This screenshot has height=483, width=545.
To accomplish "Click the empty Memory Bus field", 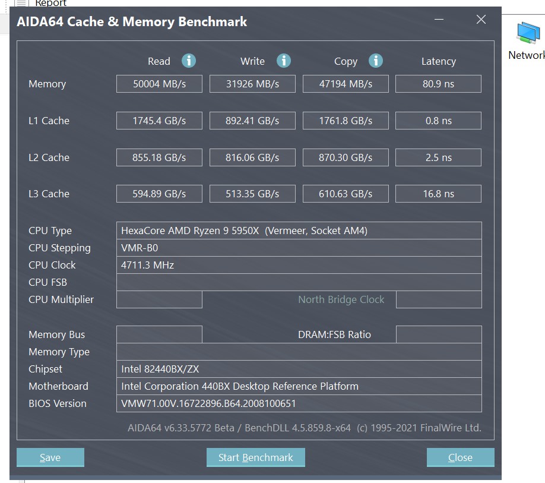I will pyautogui.click(x=159, y=334).
